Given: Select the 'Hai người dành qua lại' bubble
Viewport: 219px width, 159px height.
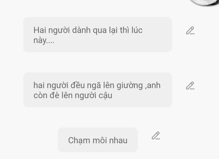Looking at the screenshot, I should (x=98, y=34).
